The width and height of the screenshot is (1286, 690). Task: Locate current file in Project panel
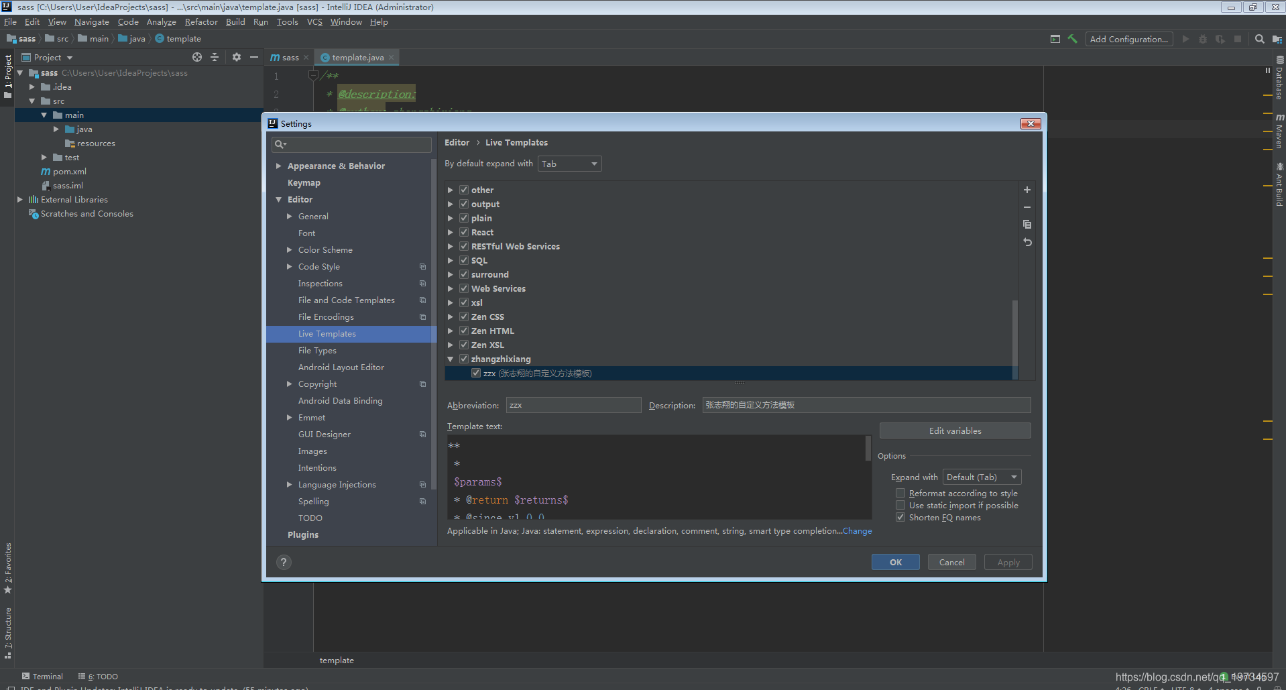(196, 58)
